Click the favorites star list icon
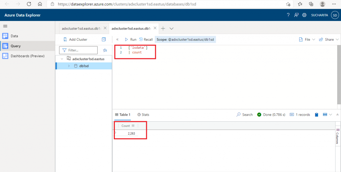Viewport: 341px width, 172px height. click(105, 50)
